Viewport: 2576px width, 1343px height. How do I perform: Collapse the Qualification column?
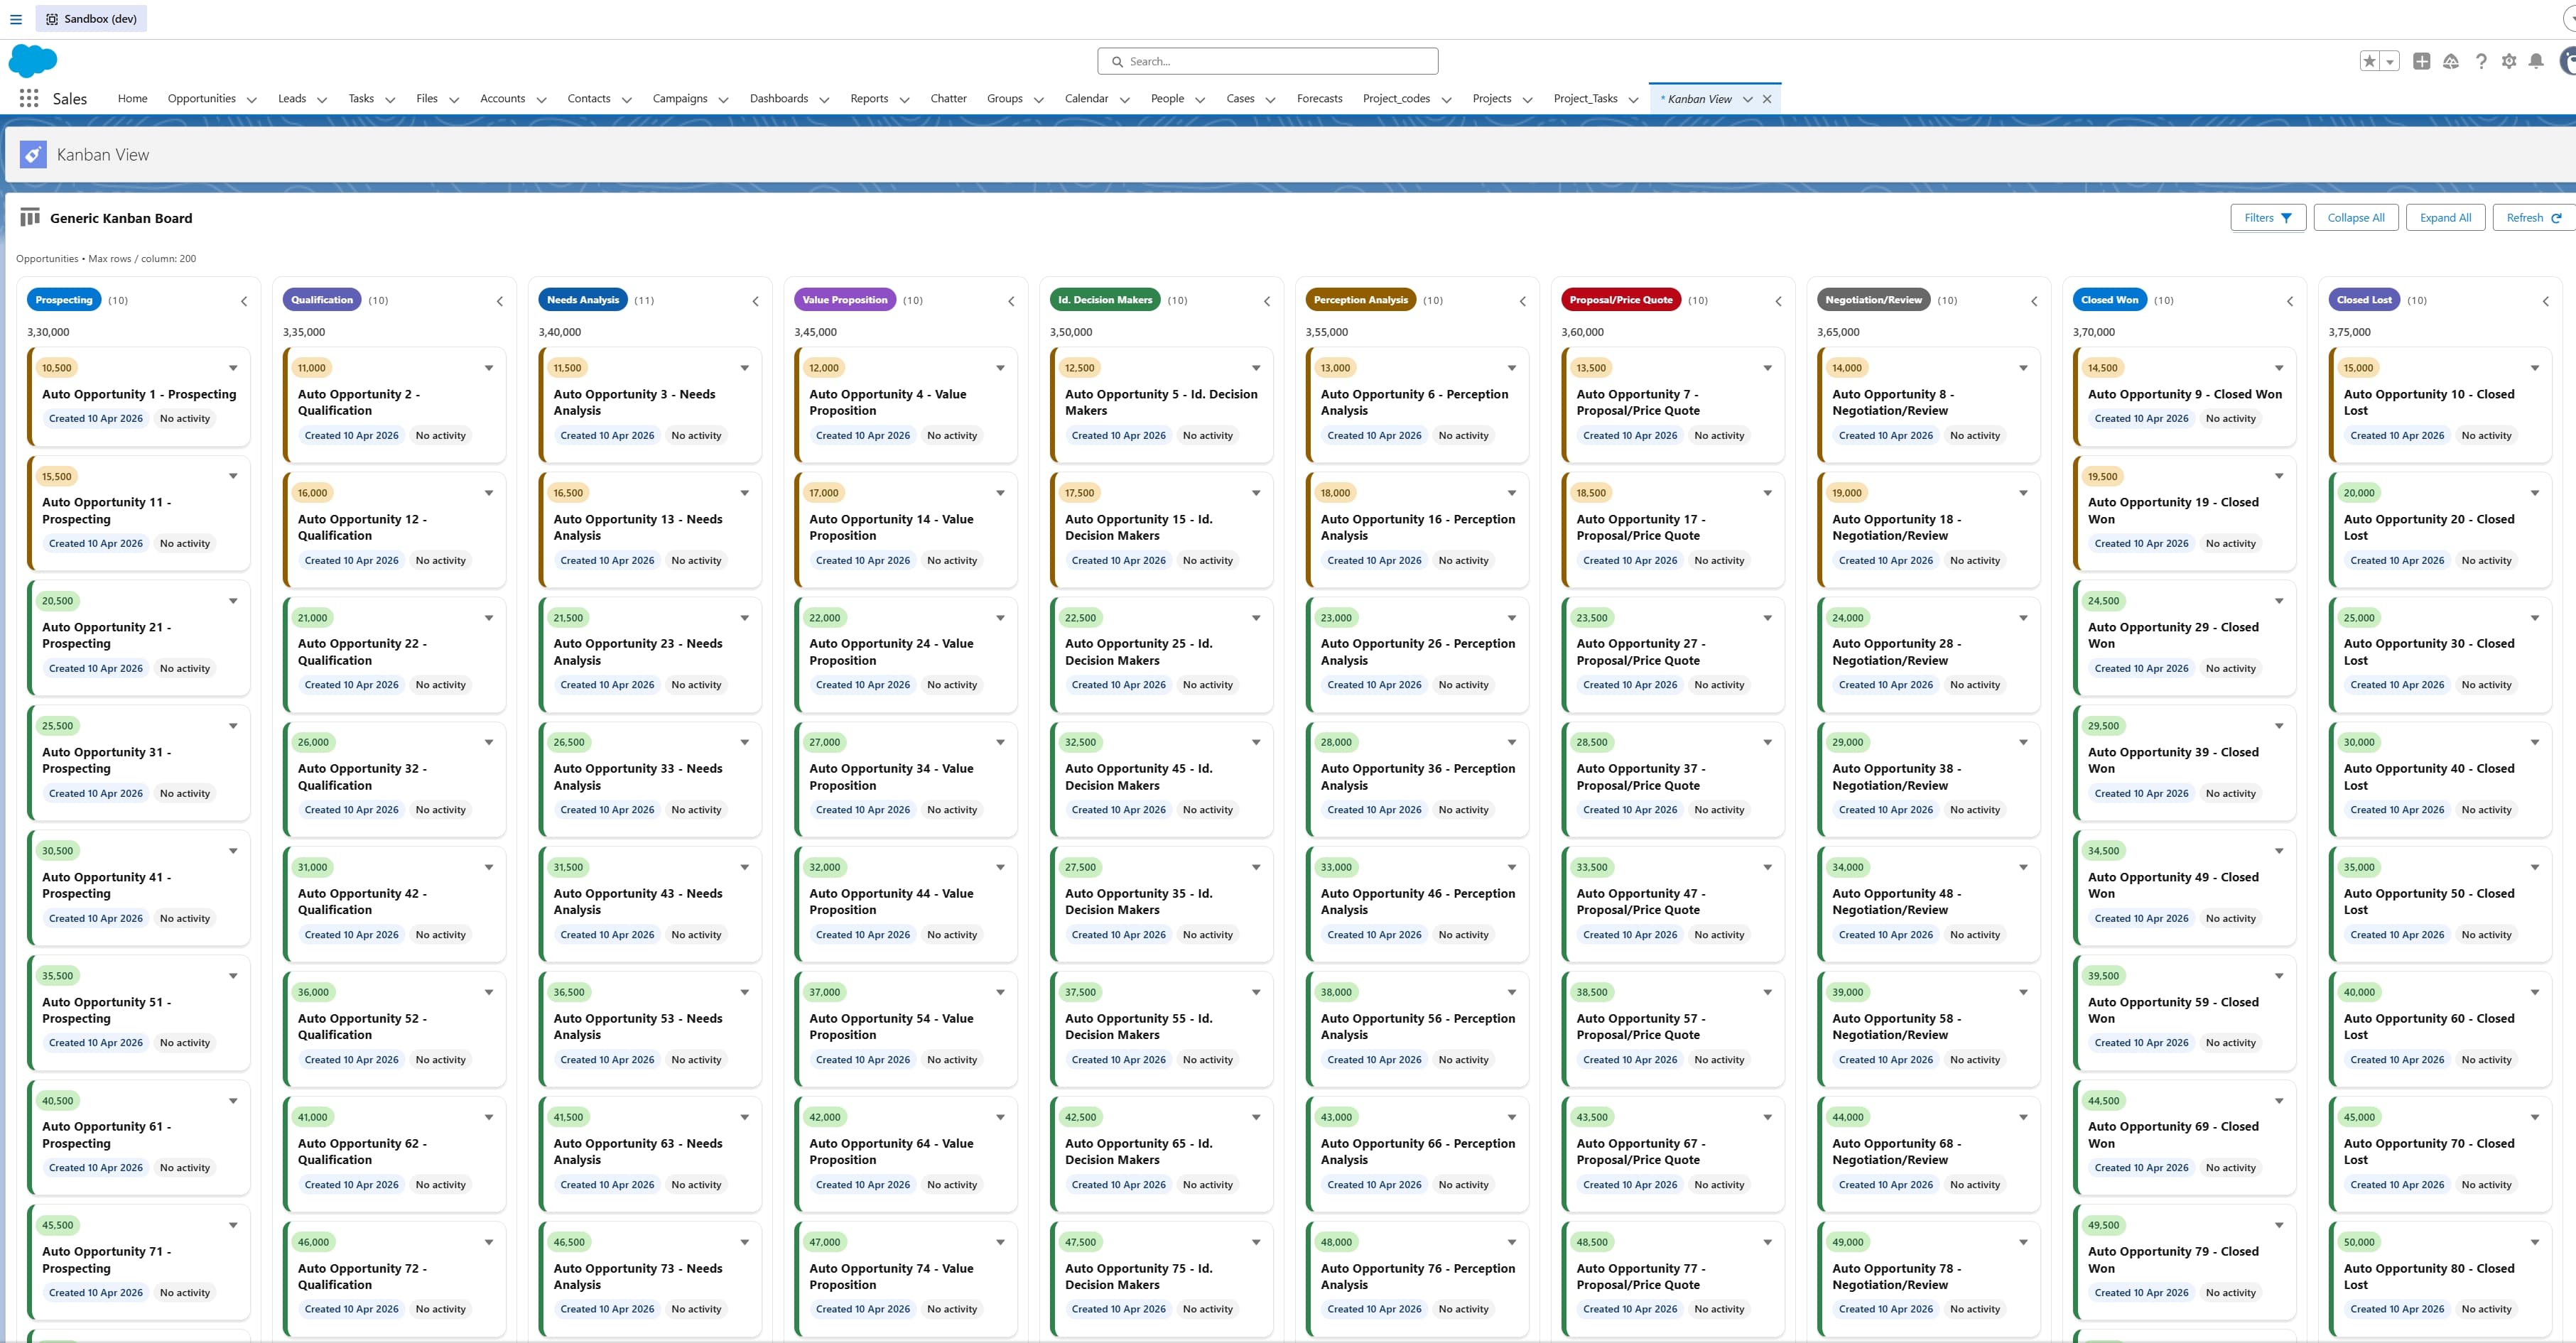[x=500, y=301]
